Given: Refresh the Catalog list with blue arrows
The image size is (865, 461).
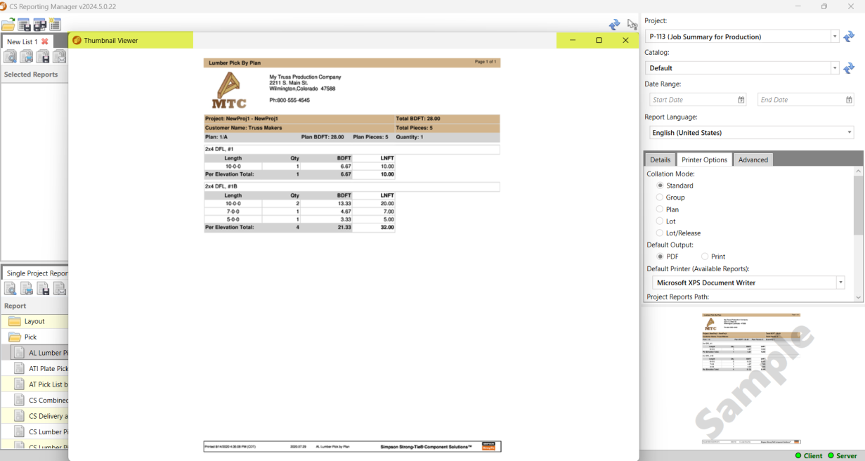Looking at the screenshot, I should click(849, 68).
